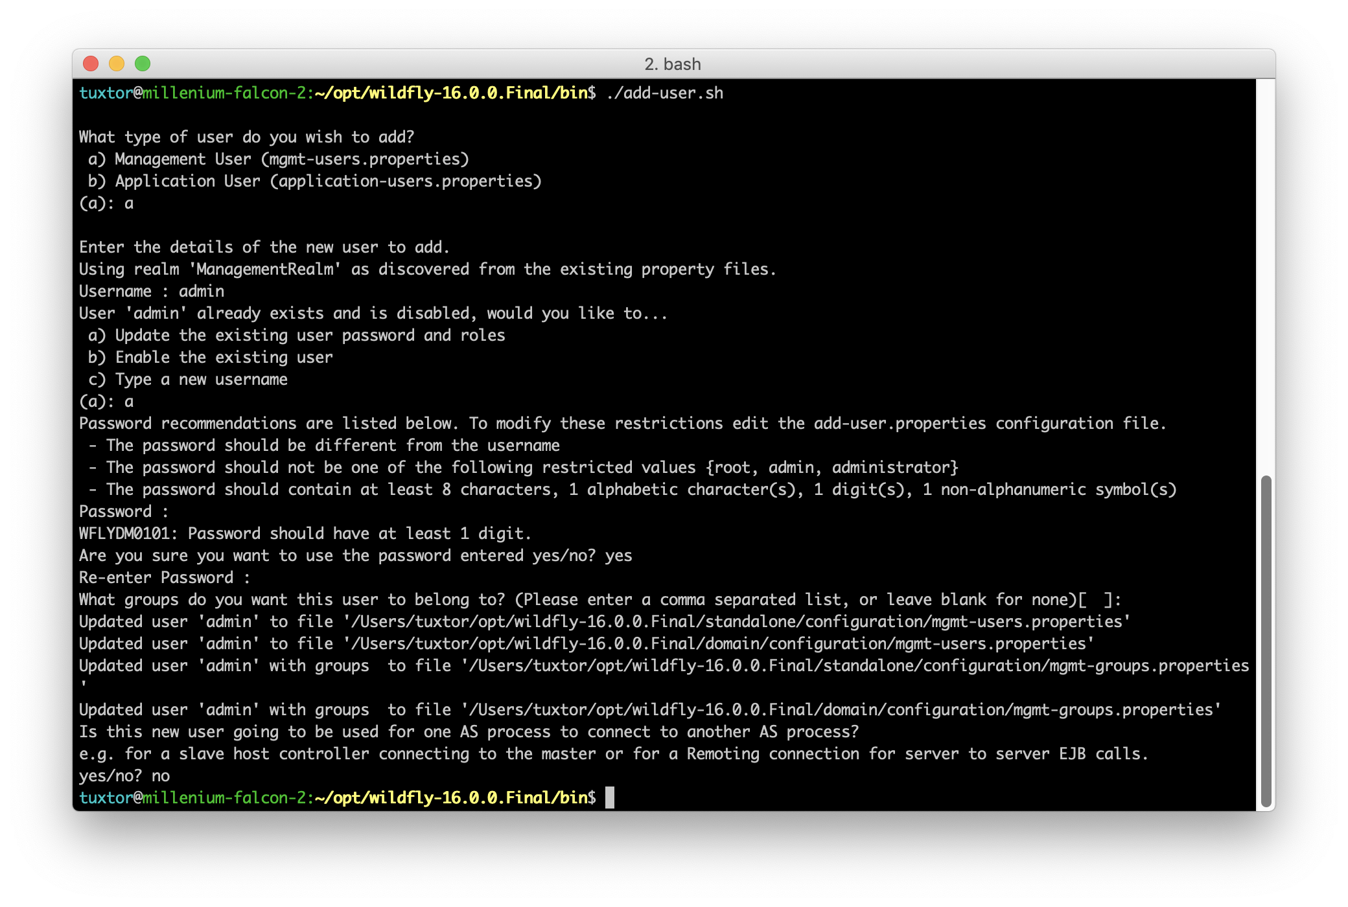Click the "Type a new username" option
This screenshot has height=907, width=1348.
coord(188,380)
